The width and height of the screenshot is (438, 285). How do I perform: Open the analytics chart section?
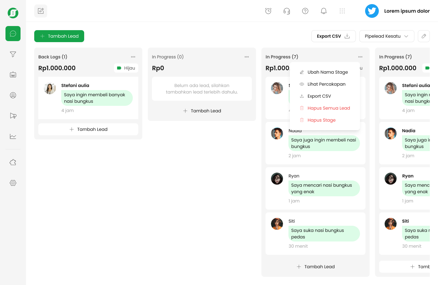tap(13, 136)
